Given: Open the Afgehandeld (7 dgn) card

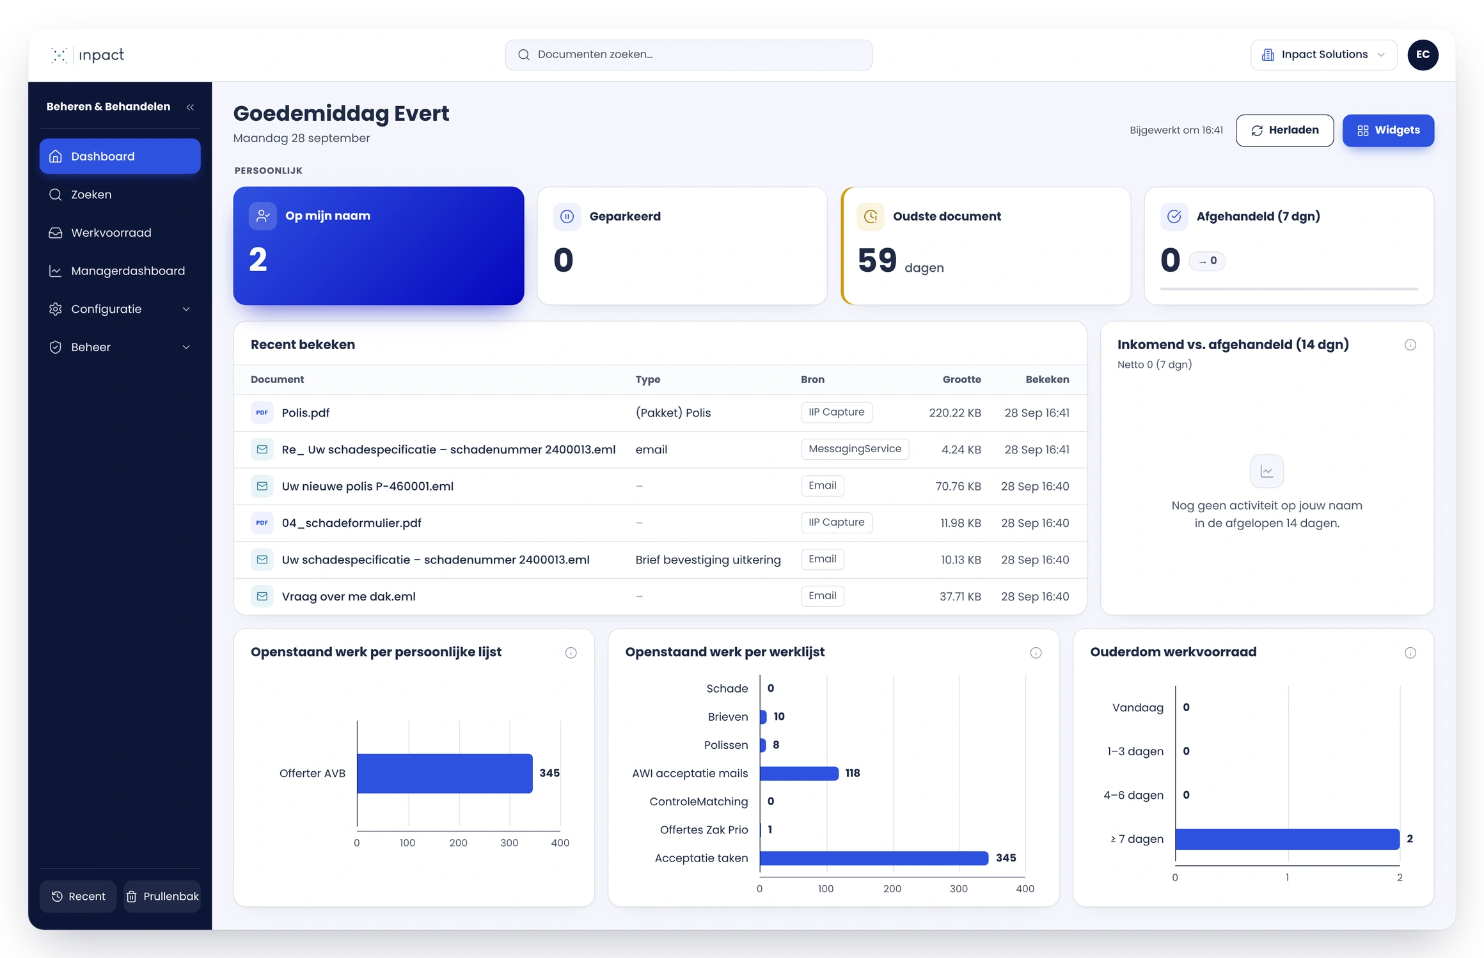Looking at the screenshot, I should pyautogui.click(x=1289, y=246).
